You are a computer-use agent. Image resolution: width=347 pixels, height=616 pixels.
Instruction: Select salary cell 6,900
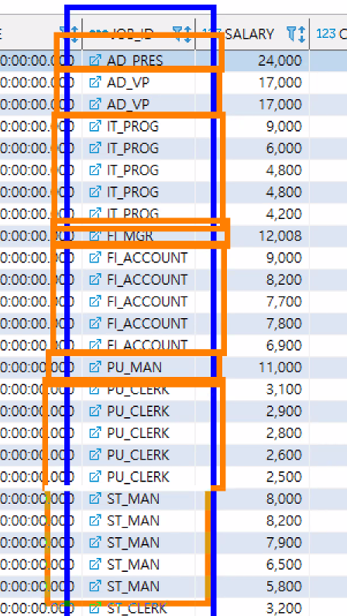[x=253, y=345]
